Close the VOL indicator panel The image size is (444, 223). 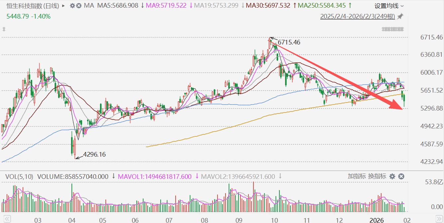point(401,177)
